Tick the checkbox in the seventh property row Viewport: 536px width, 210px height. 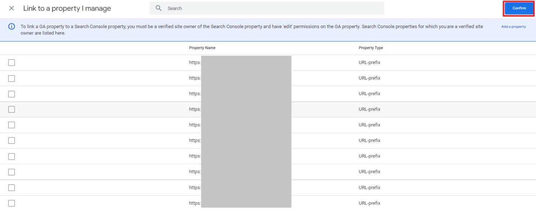(x=12, y=156)
